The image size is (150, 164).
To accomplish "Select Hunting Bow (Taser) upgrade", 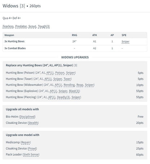I will click(75, 79).
